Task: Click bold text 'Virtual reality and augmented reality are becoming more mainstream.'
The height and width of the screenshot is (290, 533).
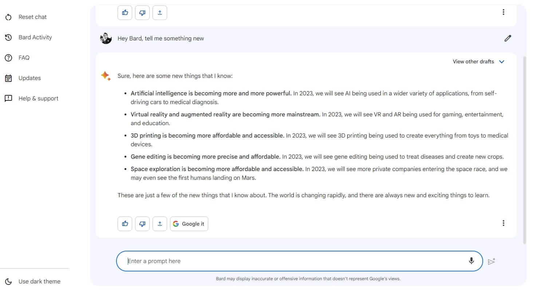Action: click(226, 114)
